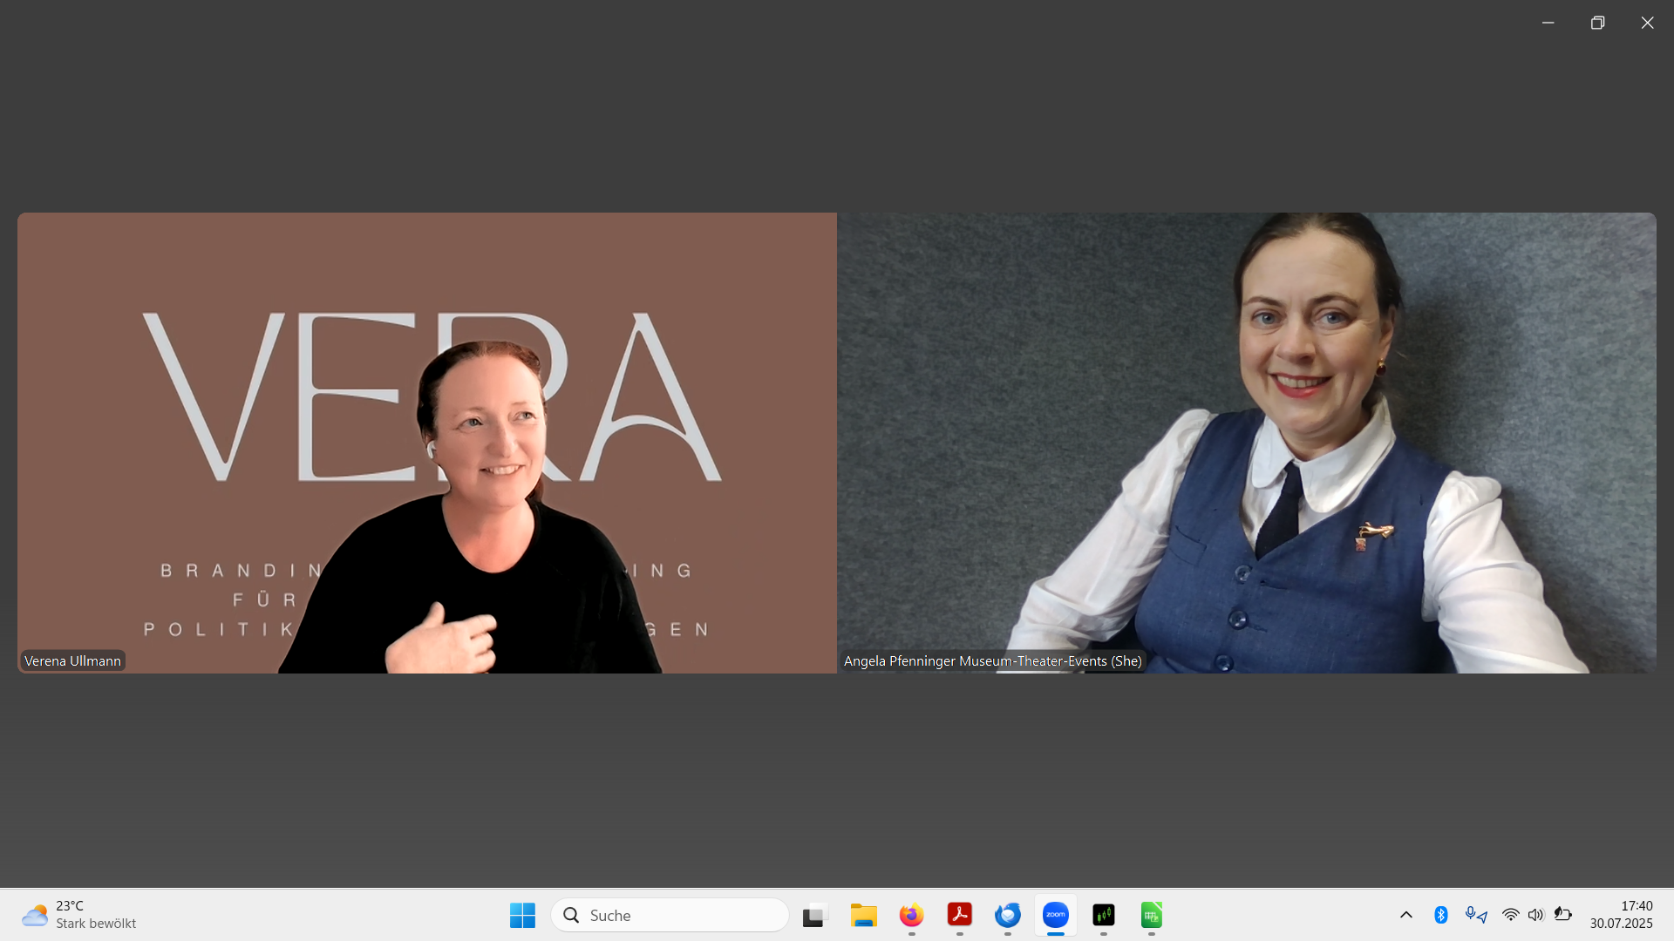
Task: Select Angela Pfenninger's video tile
Action: [x=1247, y=443]
